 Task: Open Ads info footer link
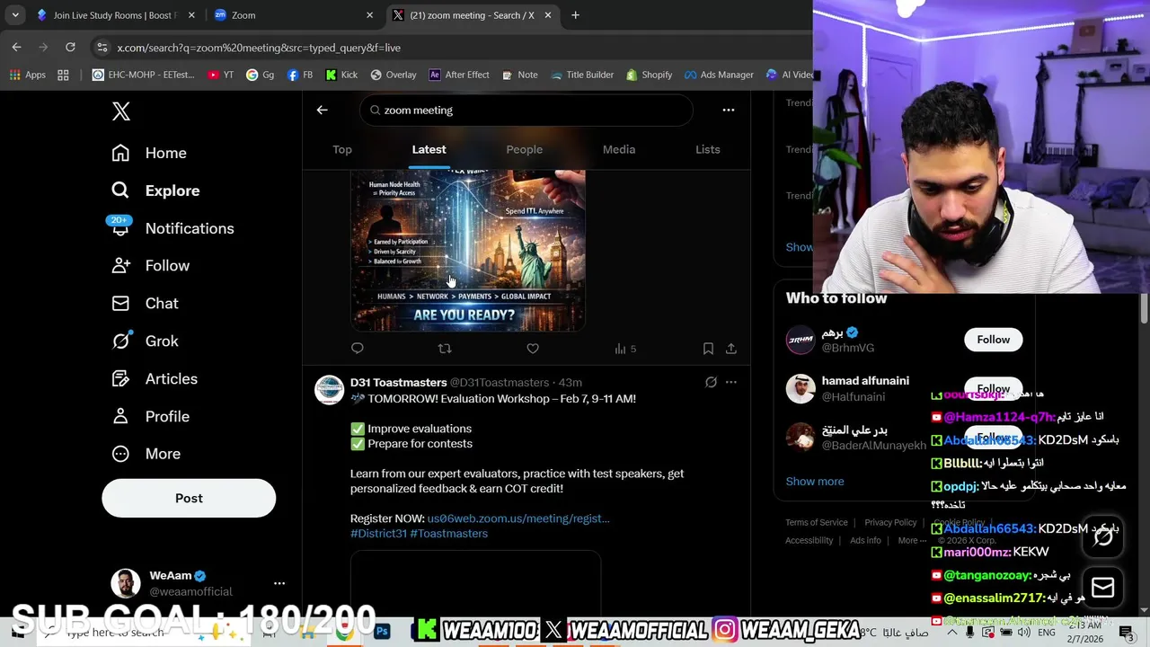[x=865, y=541]
